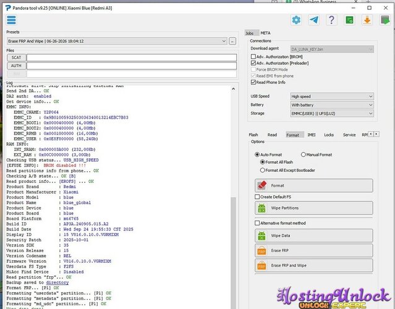Click the orange download arrow icon
Viewport: 395px width, 309px height.
[367, 20]
